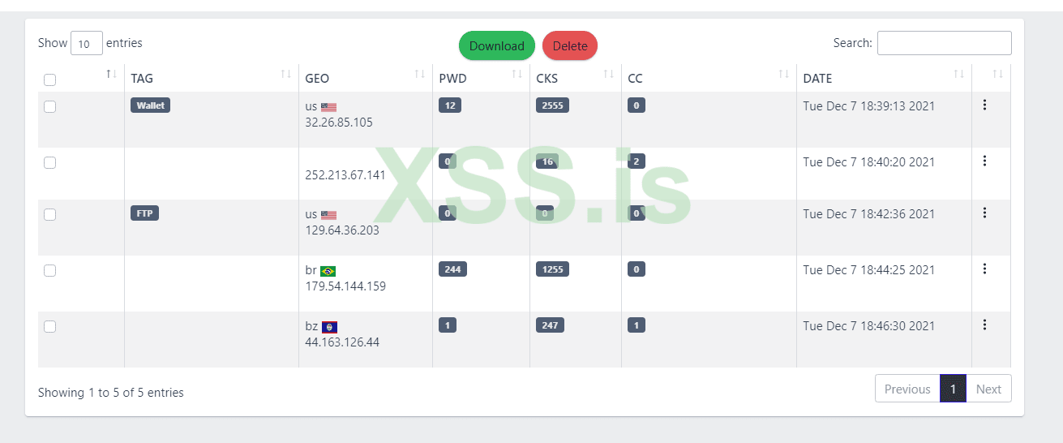Sort the table by the DATE column

[x=958, y=75]
